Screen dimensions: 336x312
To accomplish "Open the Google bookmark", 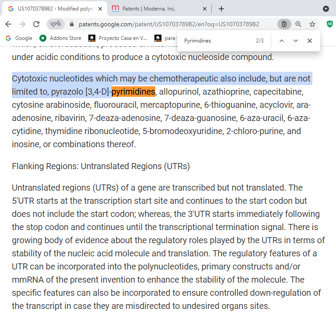I will (x=19, y=38).
